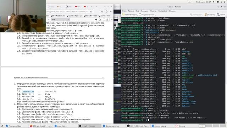Click Разделить окно in Konsole toolbar
This screenshot has width=227, height=128.
pyautogui.click(x=146, y=15)
